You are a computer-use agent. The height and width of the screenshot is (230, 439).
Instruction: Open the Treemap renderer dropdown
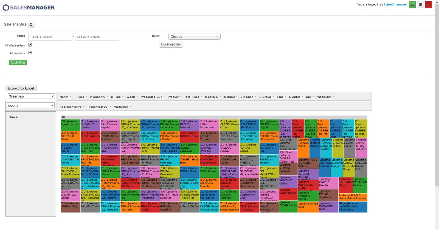[31, 96]
